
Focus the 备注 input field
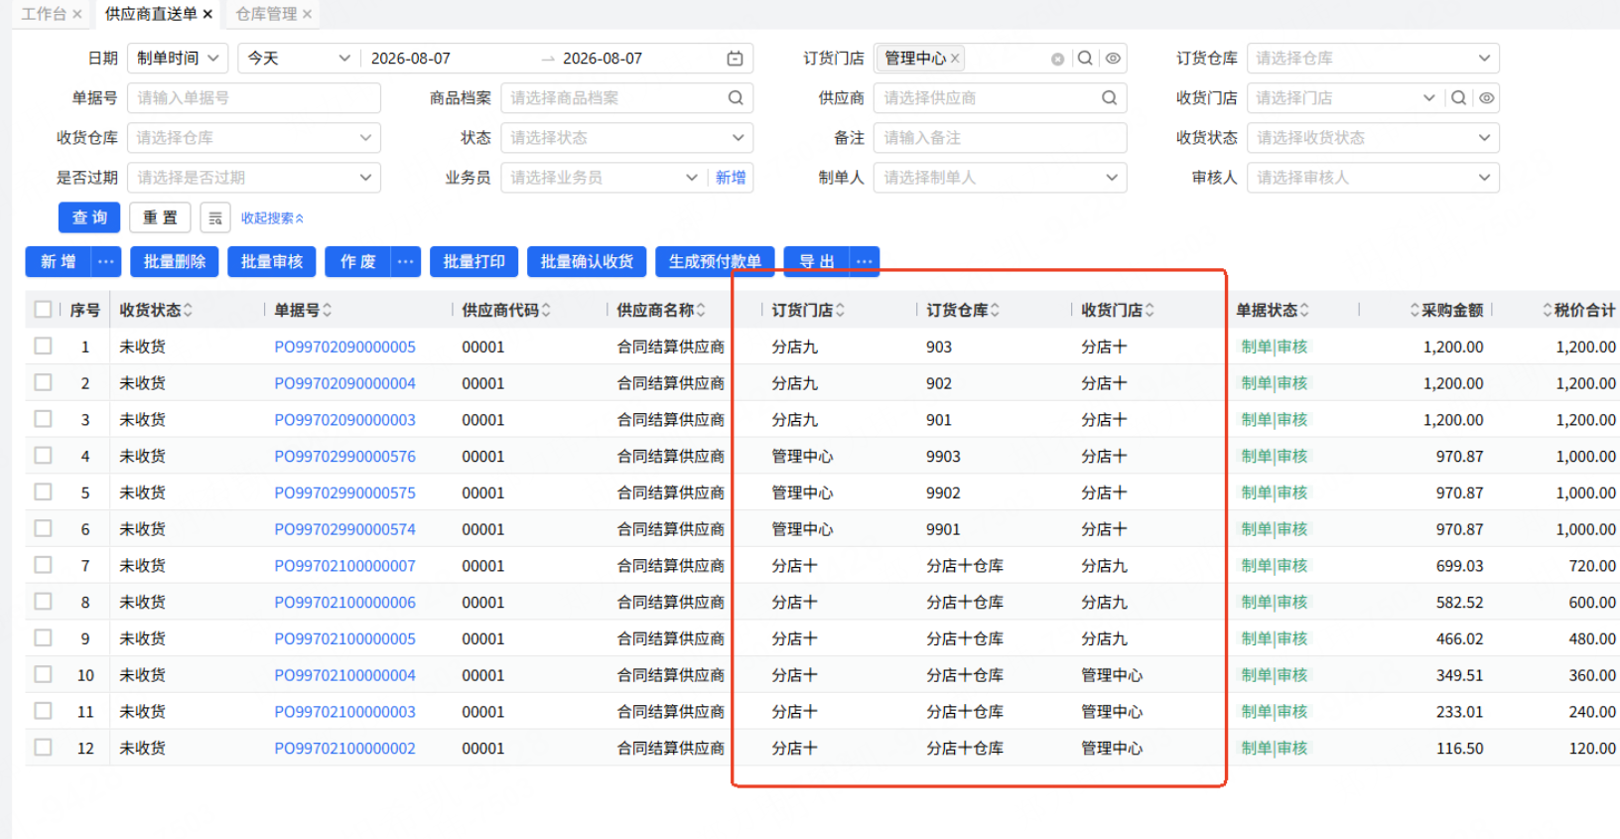pyautogui.click(x=1000, y=137)
